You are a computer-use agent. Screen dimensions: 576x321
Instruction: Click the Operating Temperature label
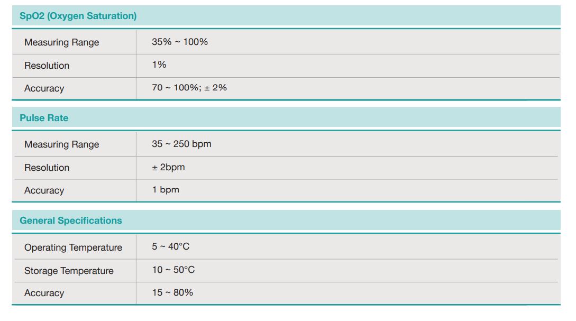pyautogui.click(x=73, y=247)
